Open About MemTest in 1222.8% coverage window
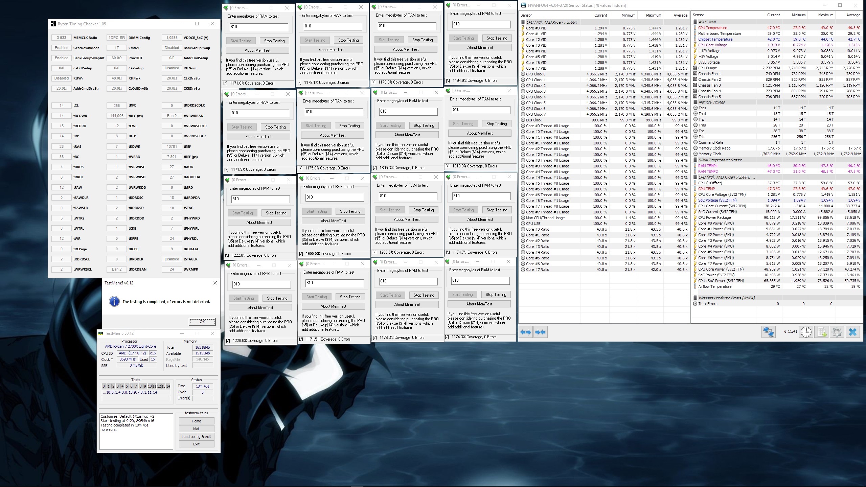This screenshot has height=487, width=866. 259,223
